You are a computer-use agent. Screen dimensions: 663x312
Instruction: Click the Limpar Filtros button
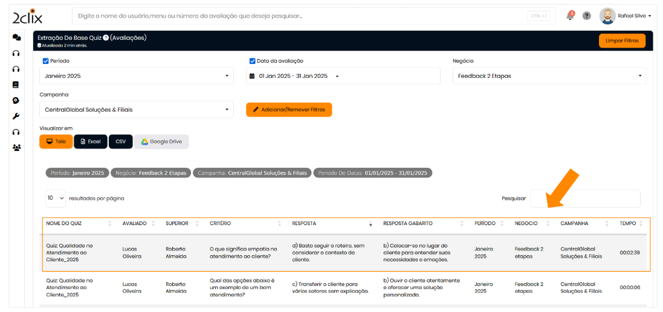tap(622, 40)
